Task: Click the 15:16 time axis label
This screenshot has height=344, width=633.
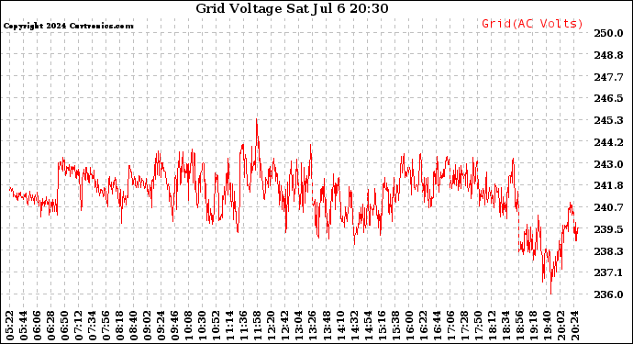Action: [x=382, y=326]
